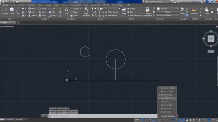Switch to the View ribbon tab
Screen dimensions: 218x122
40,5
